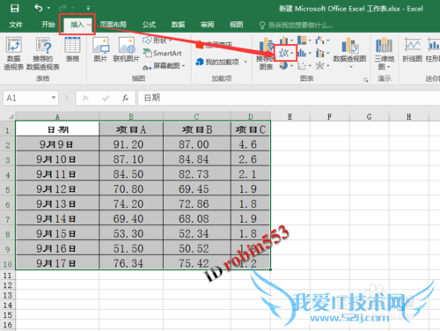The height and width of the screenshot is (331, 440).
Task: Click the Save icon in the title bar
Action: [15, 8]
